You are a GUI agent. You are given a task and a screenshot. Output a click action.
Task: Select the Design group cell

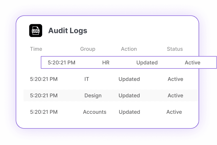click(x=93, y=96)
